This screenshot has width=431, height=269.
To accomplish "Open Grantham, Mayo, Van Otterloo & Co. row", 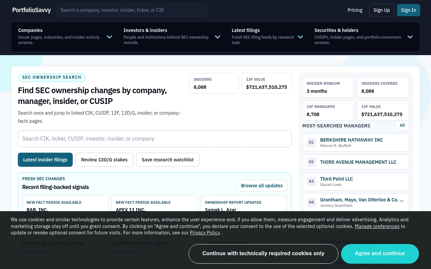I will [x=356, y=202].
